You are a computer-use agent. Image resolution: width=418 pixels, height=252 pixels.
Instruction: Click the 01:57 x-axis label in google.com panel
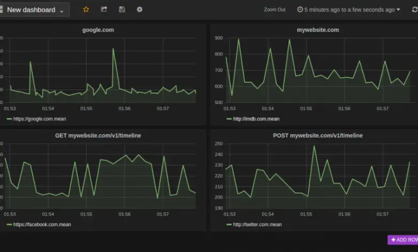[x=162, y=108]
